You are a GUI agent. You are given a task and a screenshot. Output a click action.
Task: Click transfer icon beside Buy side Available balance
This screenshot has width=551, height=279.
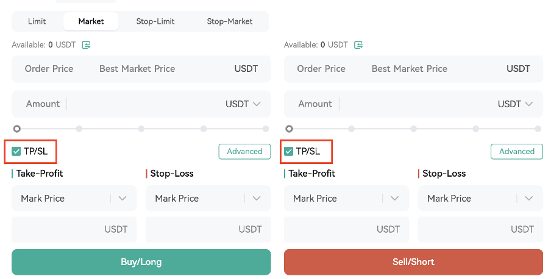click(x=87, y=44)
